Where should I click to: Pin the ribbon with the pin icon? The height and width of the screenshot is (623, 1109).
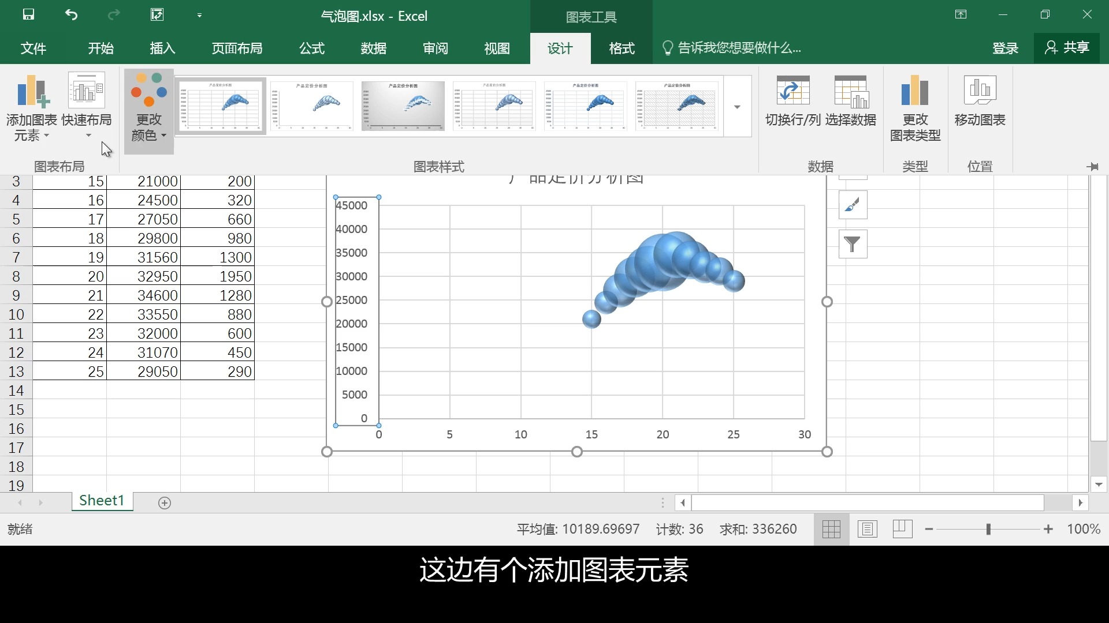(x=1092, y=167)
